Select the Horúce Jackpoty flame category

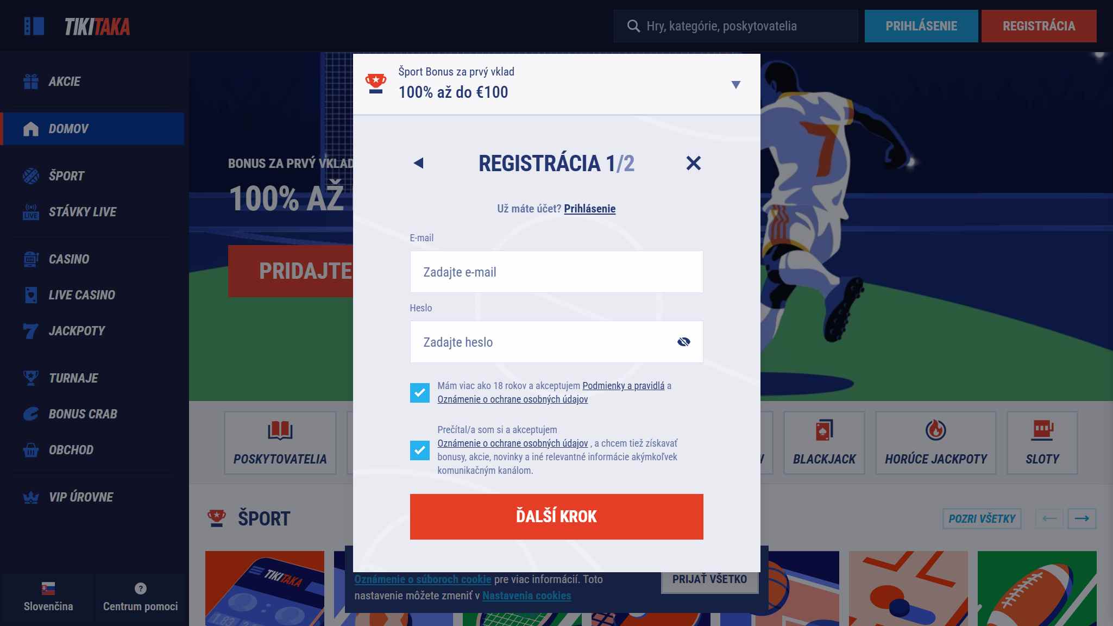[936, 443]
